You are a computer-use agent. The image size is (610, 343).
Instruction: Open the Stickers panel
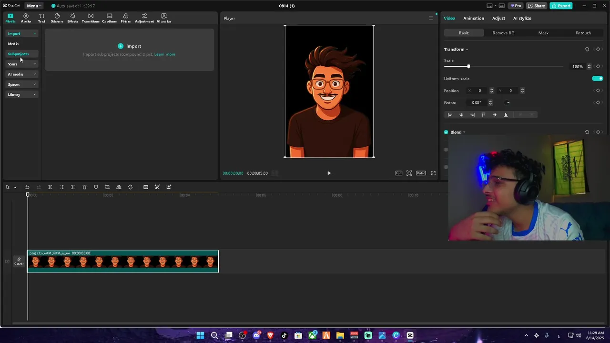coord(57,18)
